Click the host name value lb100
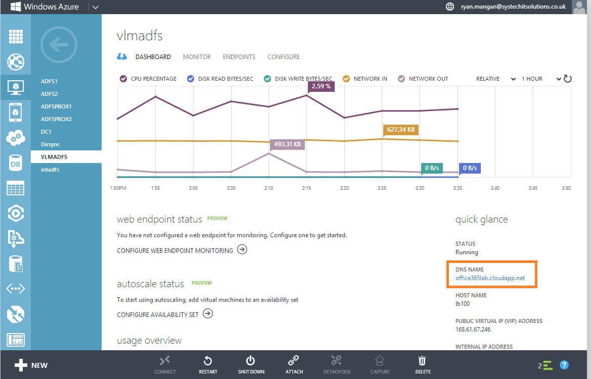Screen dimensions: 591x379 (463, 304)
